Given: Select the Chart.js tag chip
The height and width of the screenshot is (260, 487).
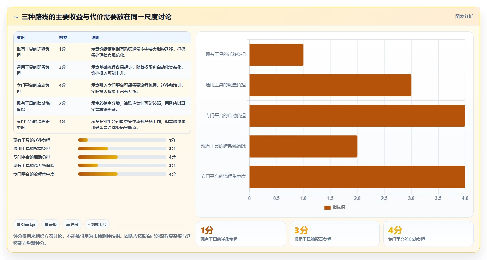Looking at the screenshot, I should coord(26,224).
